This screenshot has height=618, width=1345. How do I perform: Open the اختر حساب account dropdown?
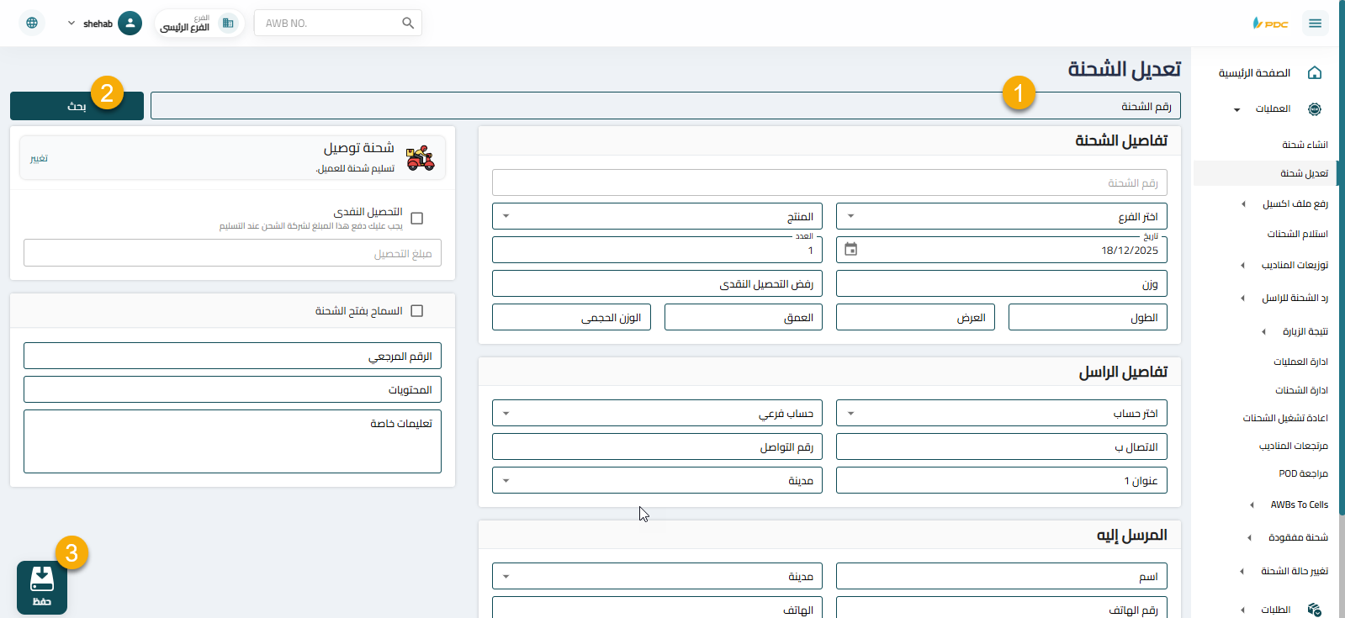point(1001,413)
